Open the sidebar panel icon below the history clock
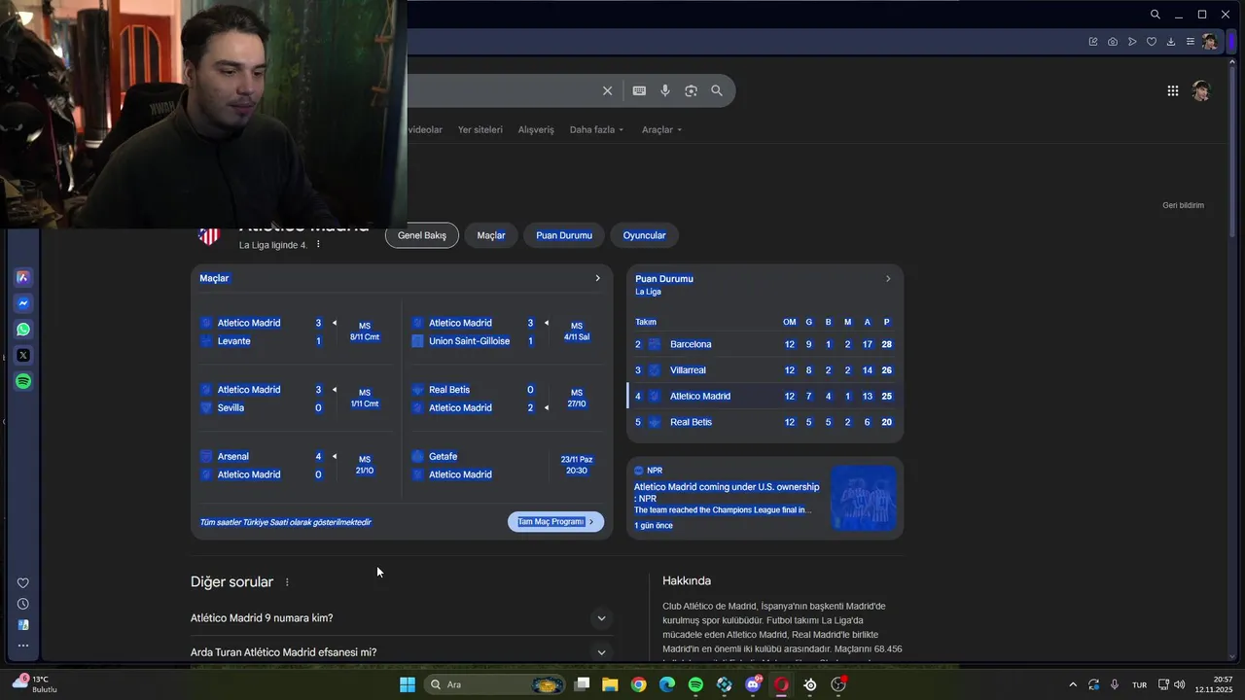This screenshot has height=700, width=1245. tap(23, 625)
